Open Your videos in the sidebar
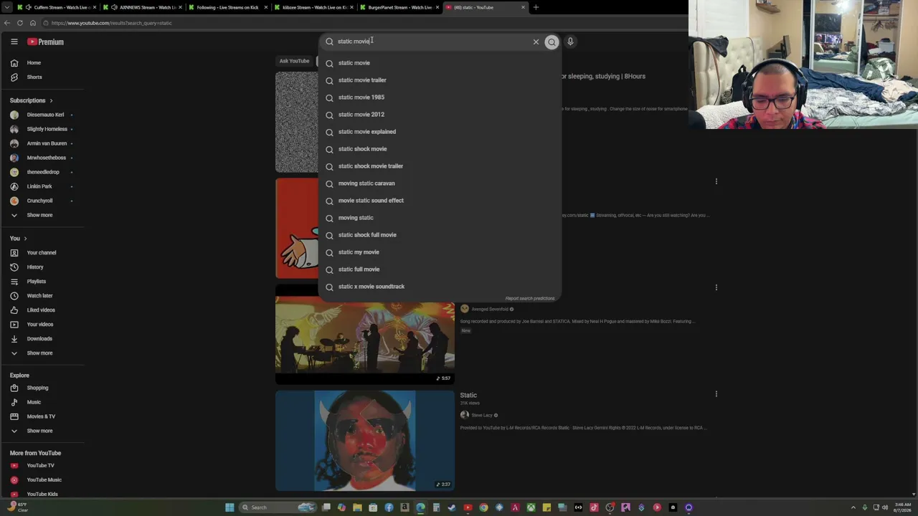Viewport: 918px width, 516px height. tap(42, 325)
